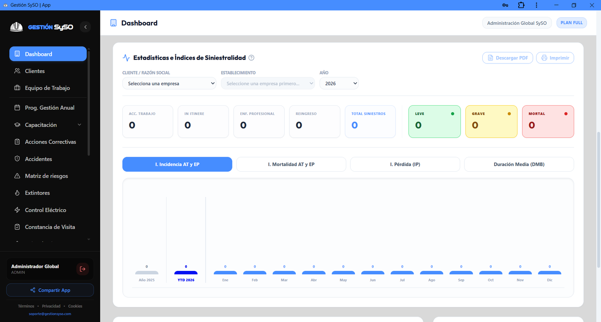Click the Administrador Global user name
Screen dimensions: 601x322
pos(35,266)
